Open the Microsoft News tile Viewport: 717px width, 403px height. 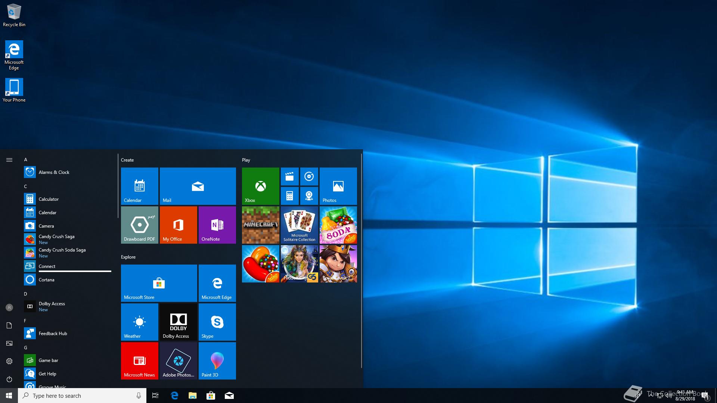139,360
